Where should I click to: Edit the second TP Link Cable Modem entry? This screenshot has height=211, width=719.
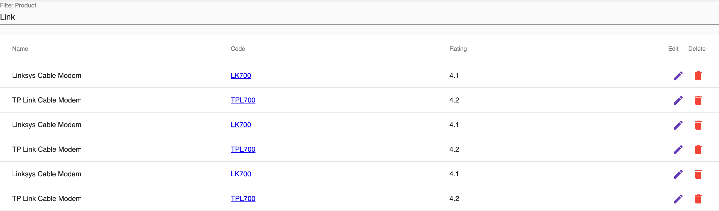click(678, 149)
